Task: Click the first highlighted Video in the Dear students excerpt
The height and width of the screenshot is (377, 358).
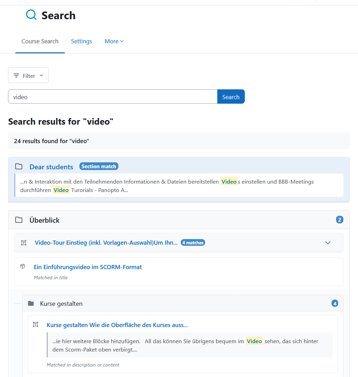Action: point(229,182)
